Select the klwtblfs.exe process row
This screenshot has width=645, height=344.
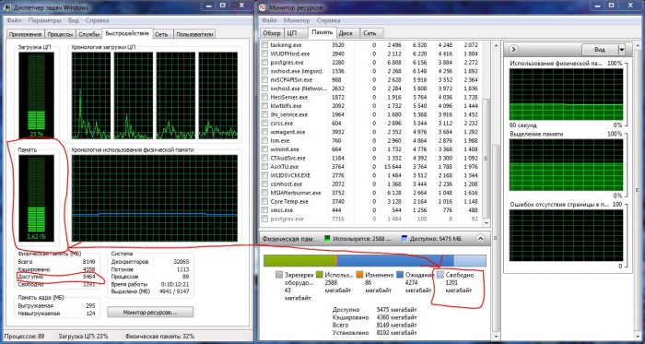click(371, 106)
